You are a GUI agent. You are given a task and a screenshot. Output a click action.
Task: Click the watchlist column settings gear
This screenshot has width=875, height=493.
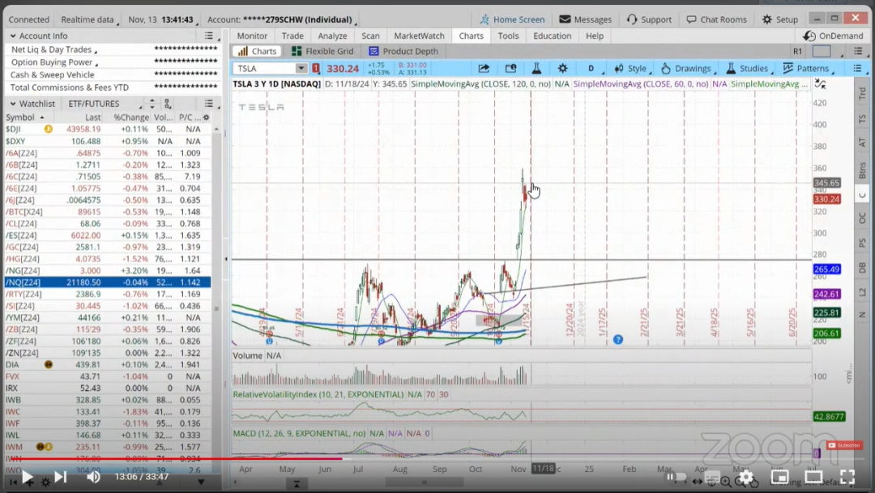point(206,117)
